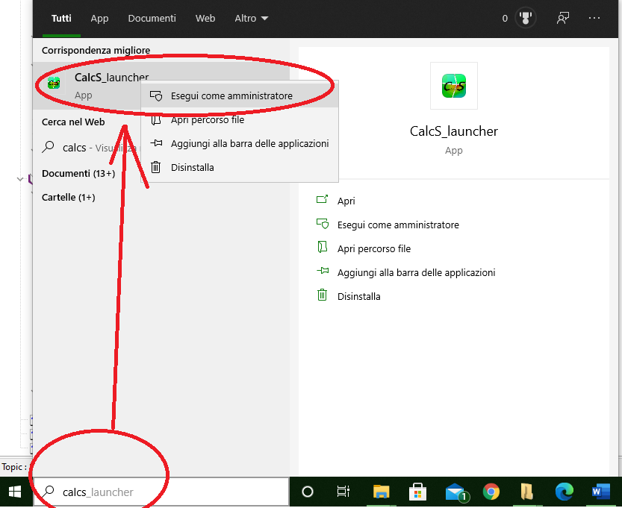Open the three-dot options menu

pos(594,18)
